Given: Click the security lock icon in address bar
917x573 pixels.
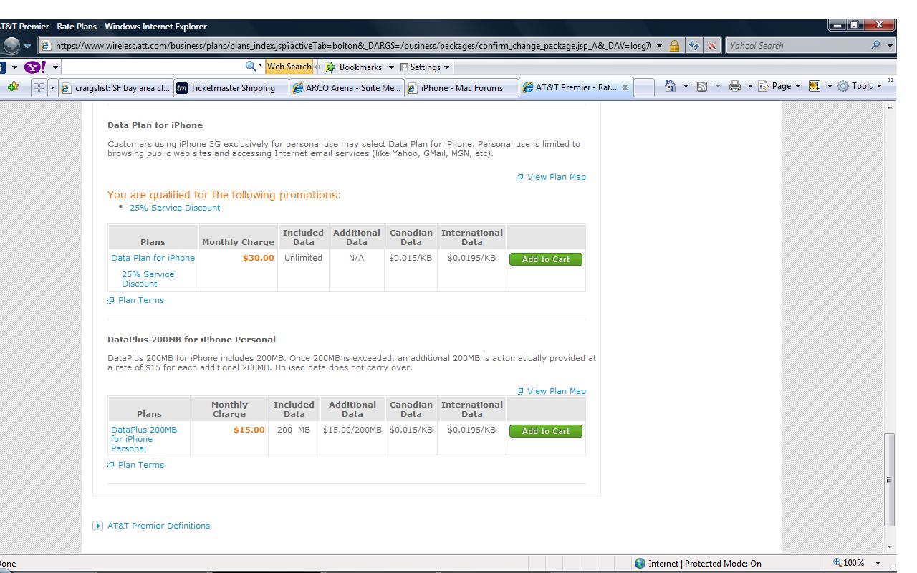Looking at the screenshot, I should (673, 45).
